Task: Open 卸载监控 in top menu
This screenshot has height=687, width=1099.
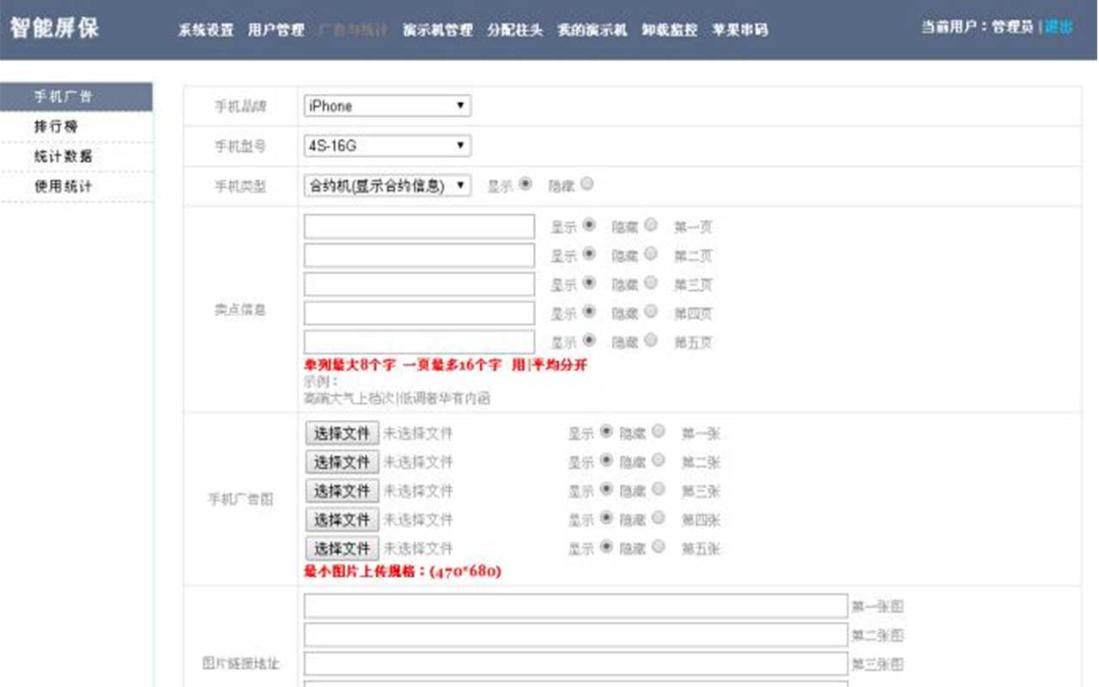Action: (x=670, y=30)
